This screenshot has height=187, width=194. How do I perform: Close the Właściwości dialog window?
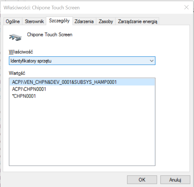click(x=186, y=7)
